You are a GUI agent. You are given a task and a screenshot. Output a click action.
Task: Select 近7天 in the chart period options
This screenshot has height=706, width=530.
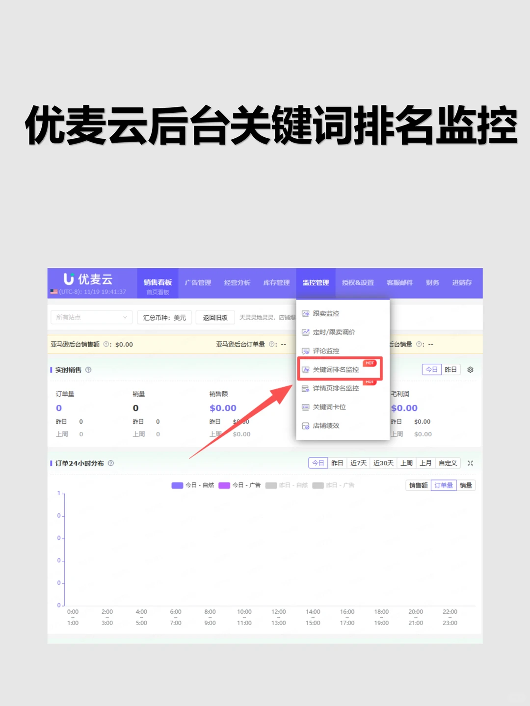pyautogui.click(x=358, y=462)
